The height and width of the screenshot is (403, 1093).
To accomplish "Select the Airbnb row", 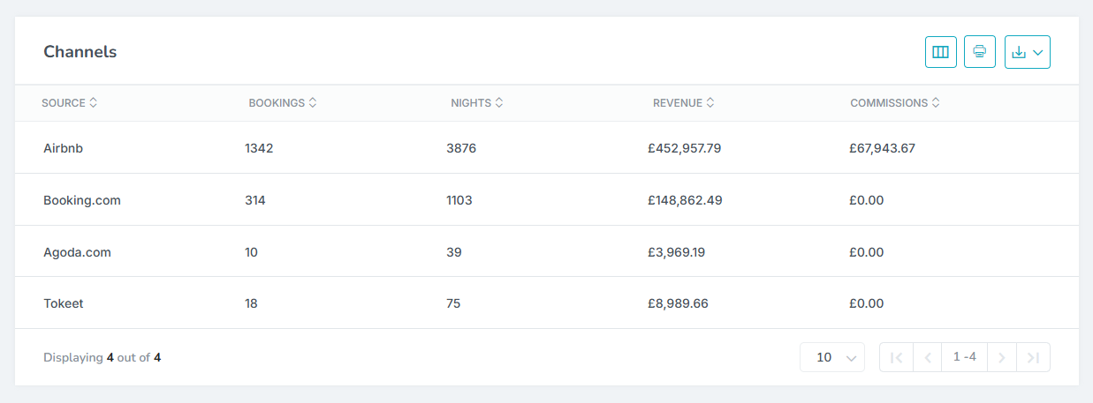I will [63, 148].
